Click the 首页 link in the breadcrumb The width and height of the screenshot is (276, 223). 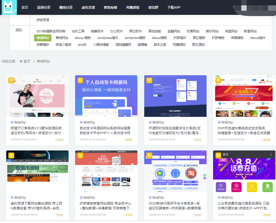click(27, 61)
